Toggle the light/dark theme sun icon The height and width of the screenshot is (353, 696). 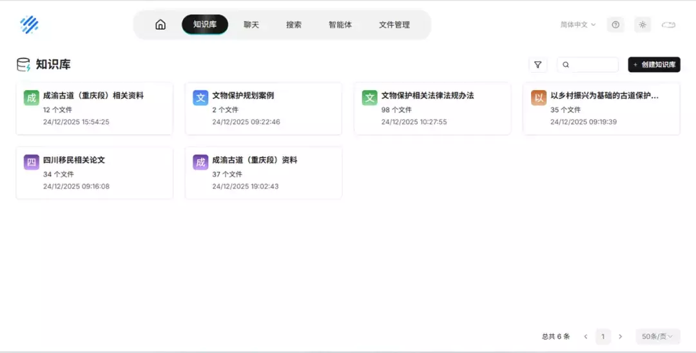point(642,24)
